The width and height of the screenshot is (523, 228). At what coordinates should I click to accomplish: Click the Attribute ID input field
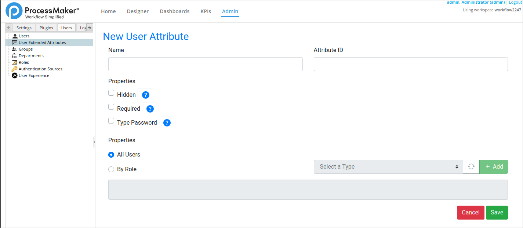coord(410,64)
